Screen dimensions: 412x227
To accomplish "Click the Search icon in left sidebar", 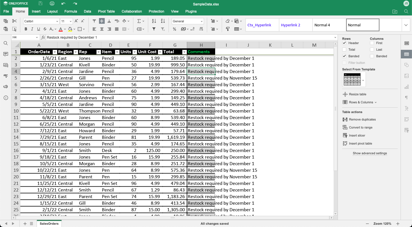I will click(x=5, y=43).
